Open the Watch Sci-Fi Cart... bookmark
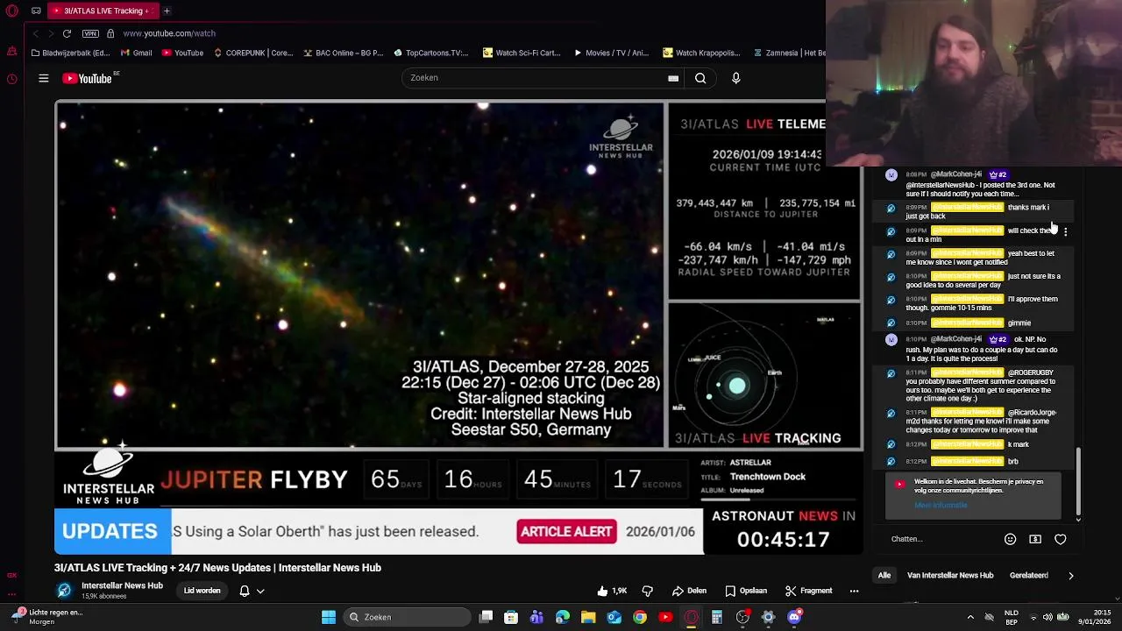This screenshot has width=1122, height=631. tap(522, 53)
